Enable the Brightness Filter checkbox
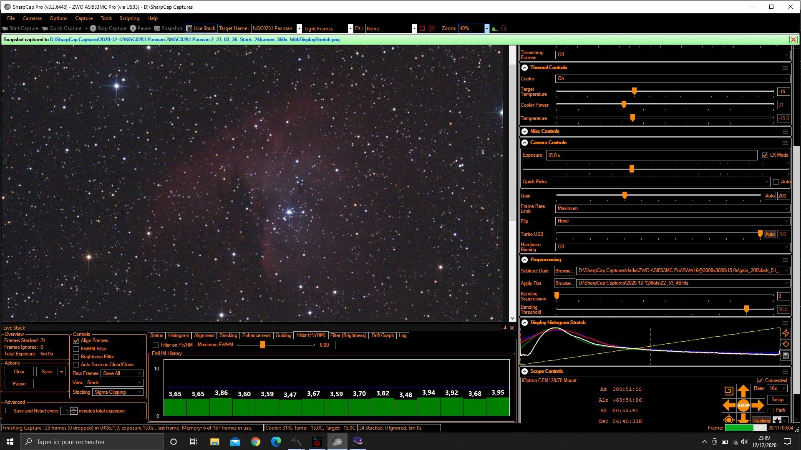Viewport: 801px width, 450px height. 76,357
